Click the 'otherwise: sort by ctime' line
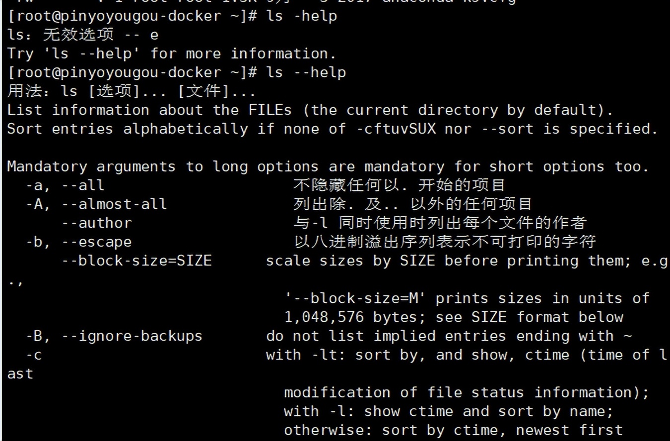Viewport: 670px width, 441px height. tap(453, 430)
